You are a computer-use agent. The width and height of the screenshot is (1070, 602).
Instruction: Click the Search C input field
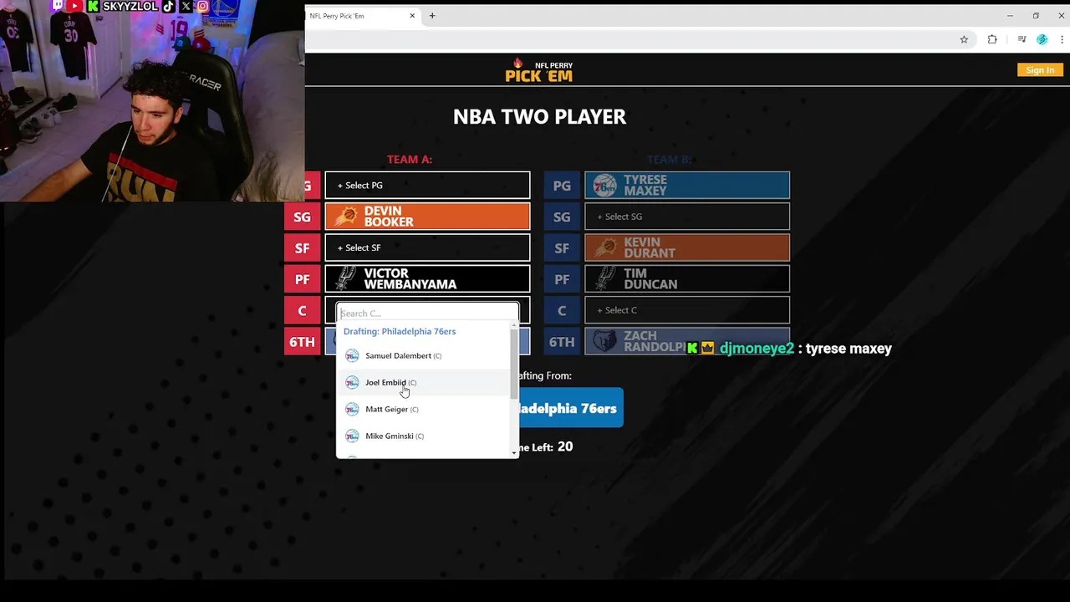[427, 313]
